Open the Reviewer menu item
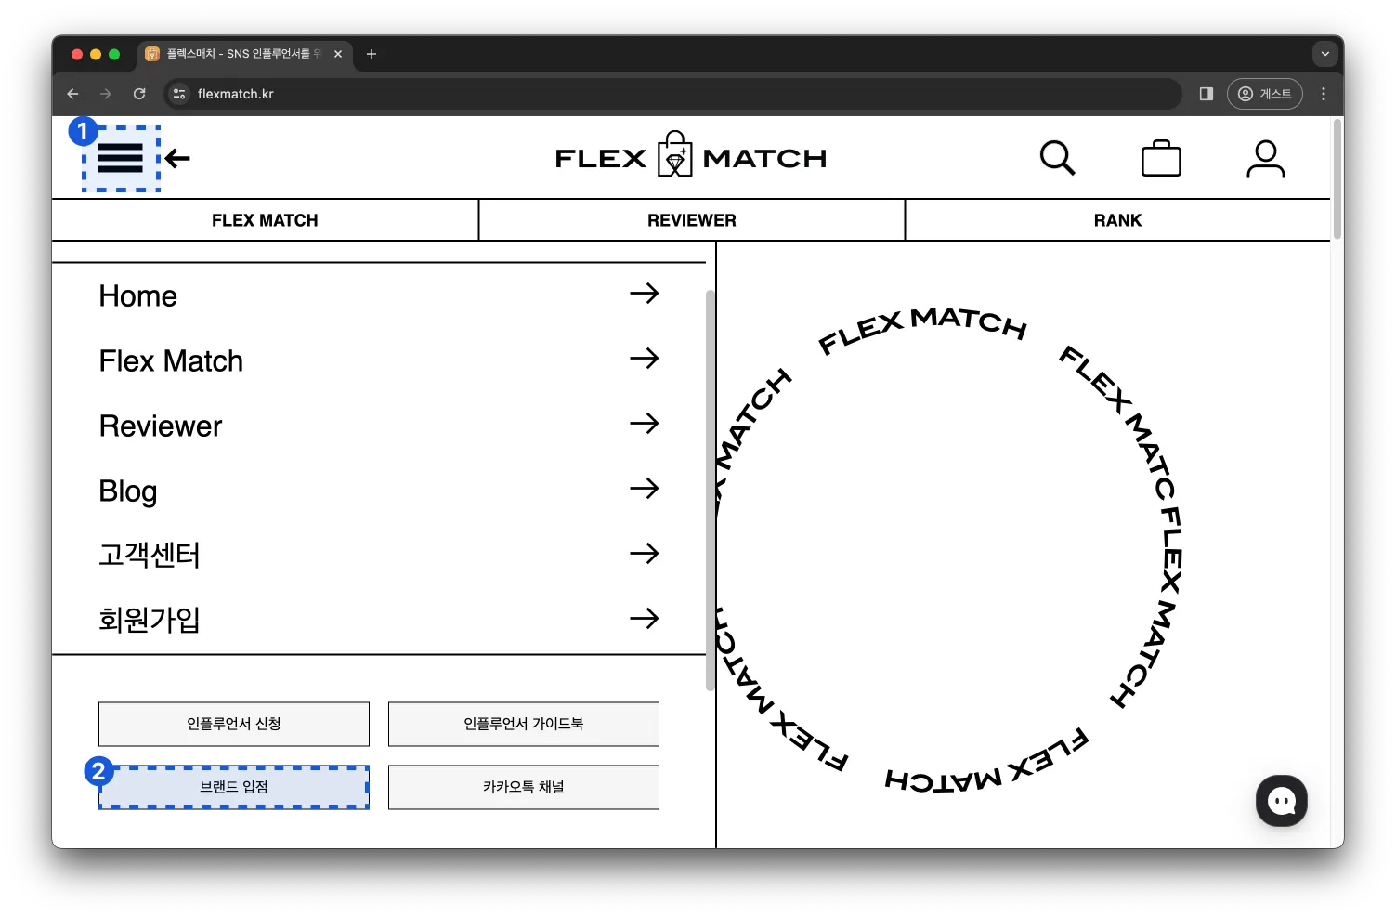 pyautogui.click(x=379, y=426)
